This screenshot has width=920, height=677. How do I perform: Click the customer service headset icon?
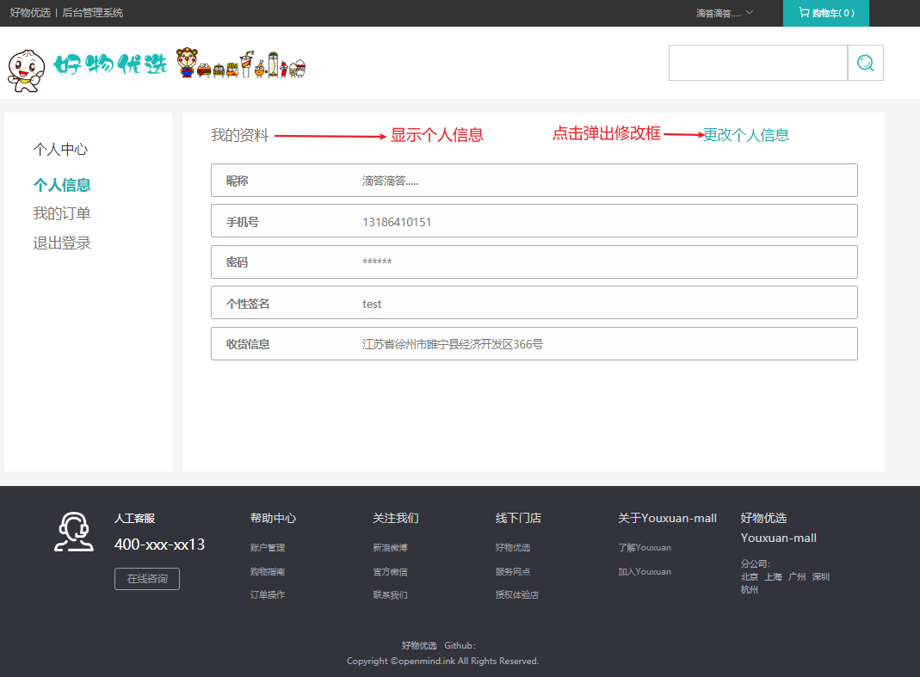[74, 532]
